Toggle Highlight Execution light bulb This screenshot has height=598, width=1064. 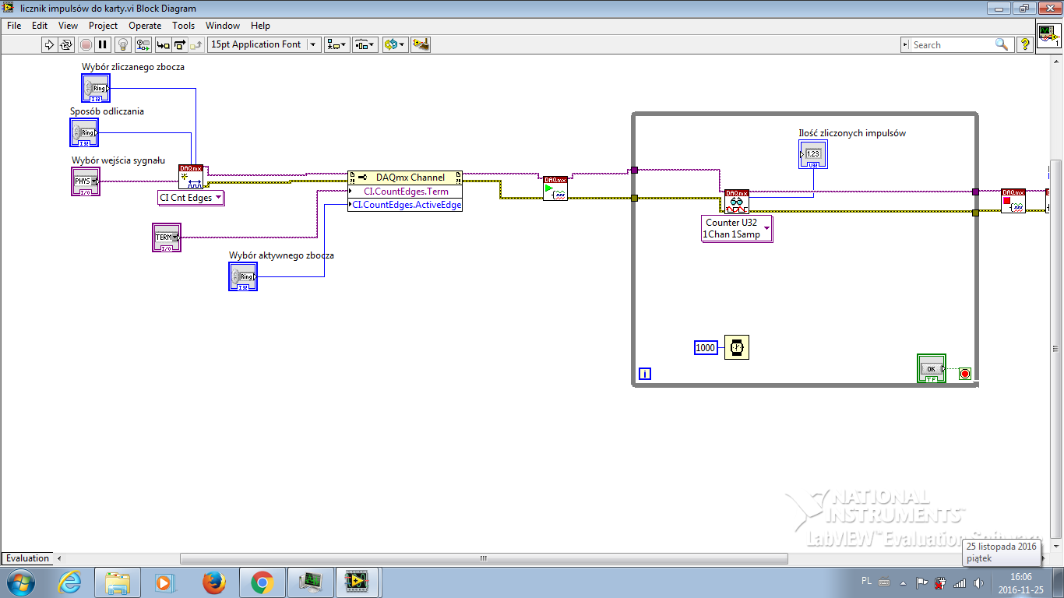click(x=123, y=44)
